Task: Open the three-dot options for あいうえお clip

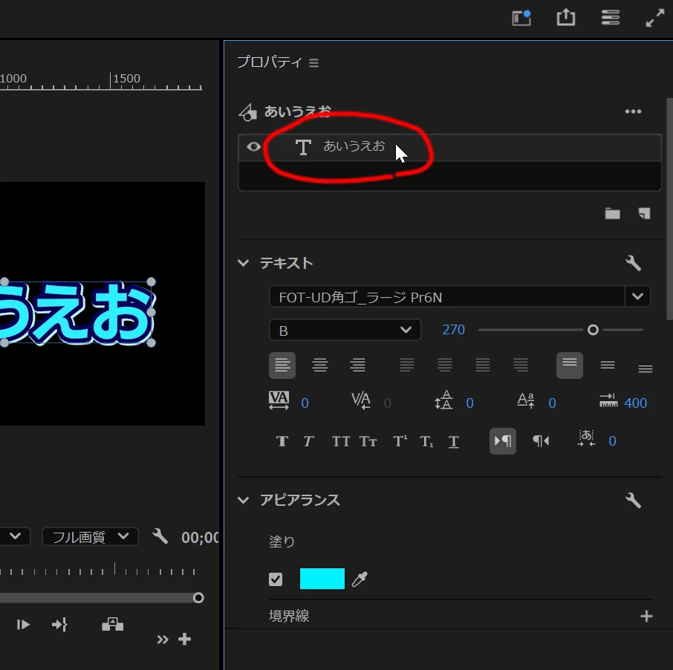Action: (633, 111)
